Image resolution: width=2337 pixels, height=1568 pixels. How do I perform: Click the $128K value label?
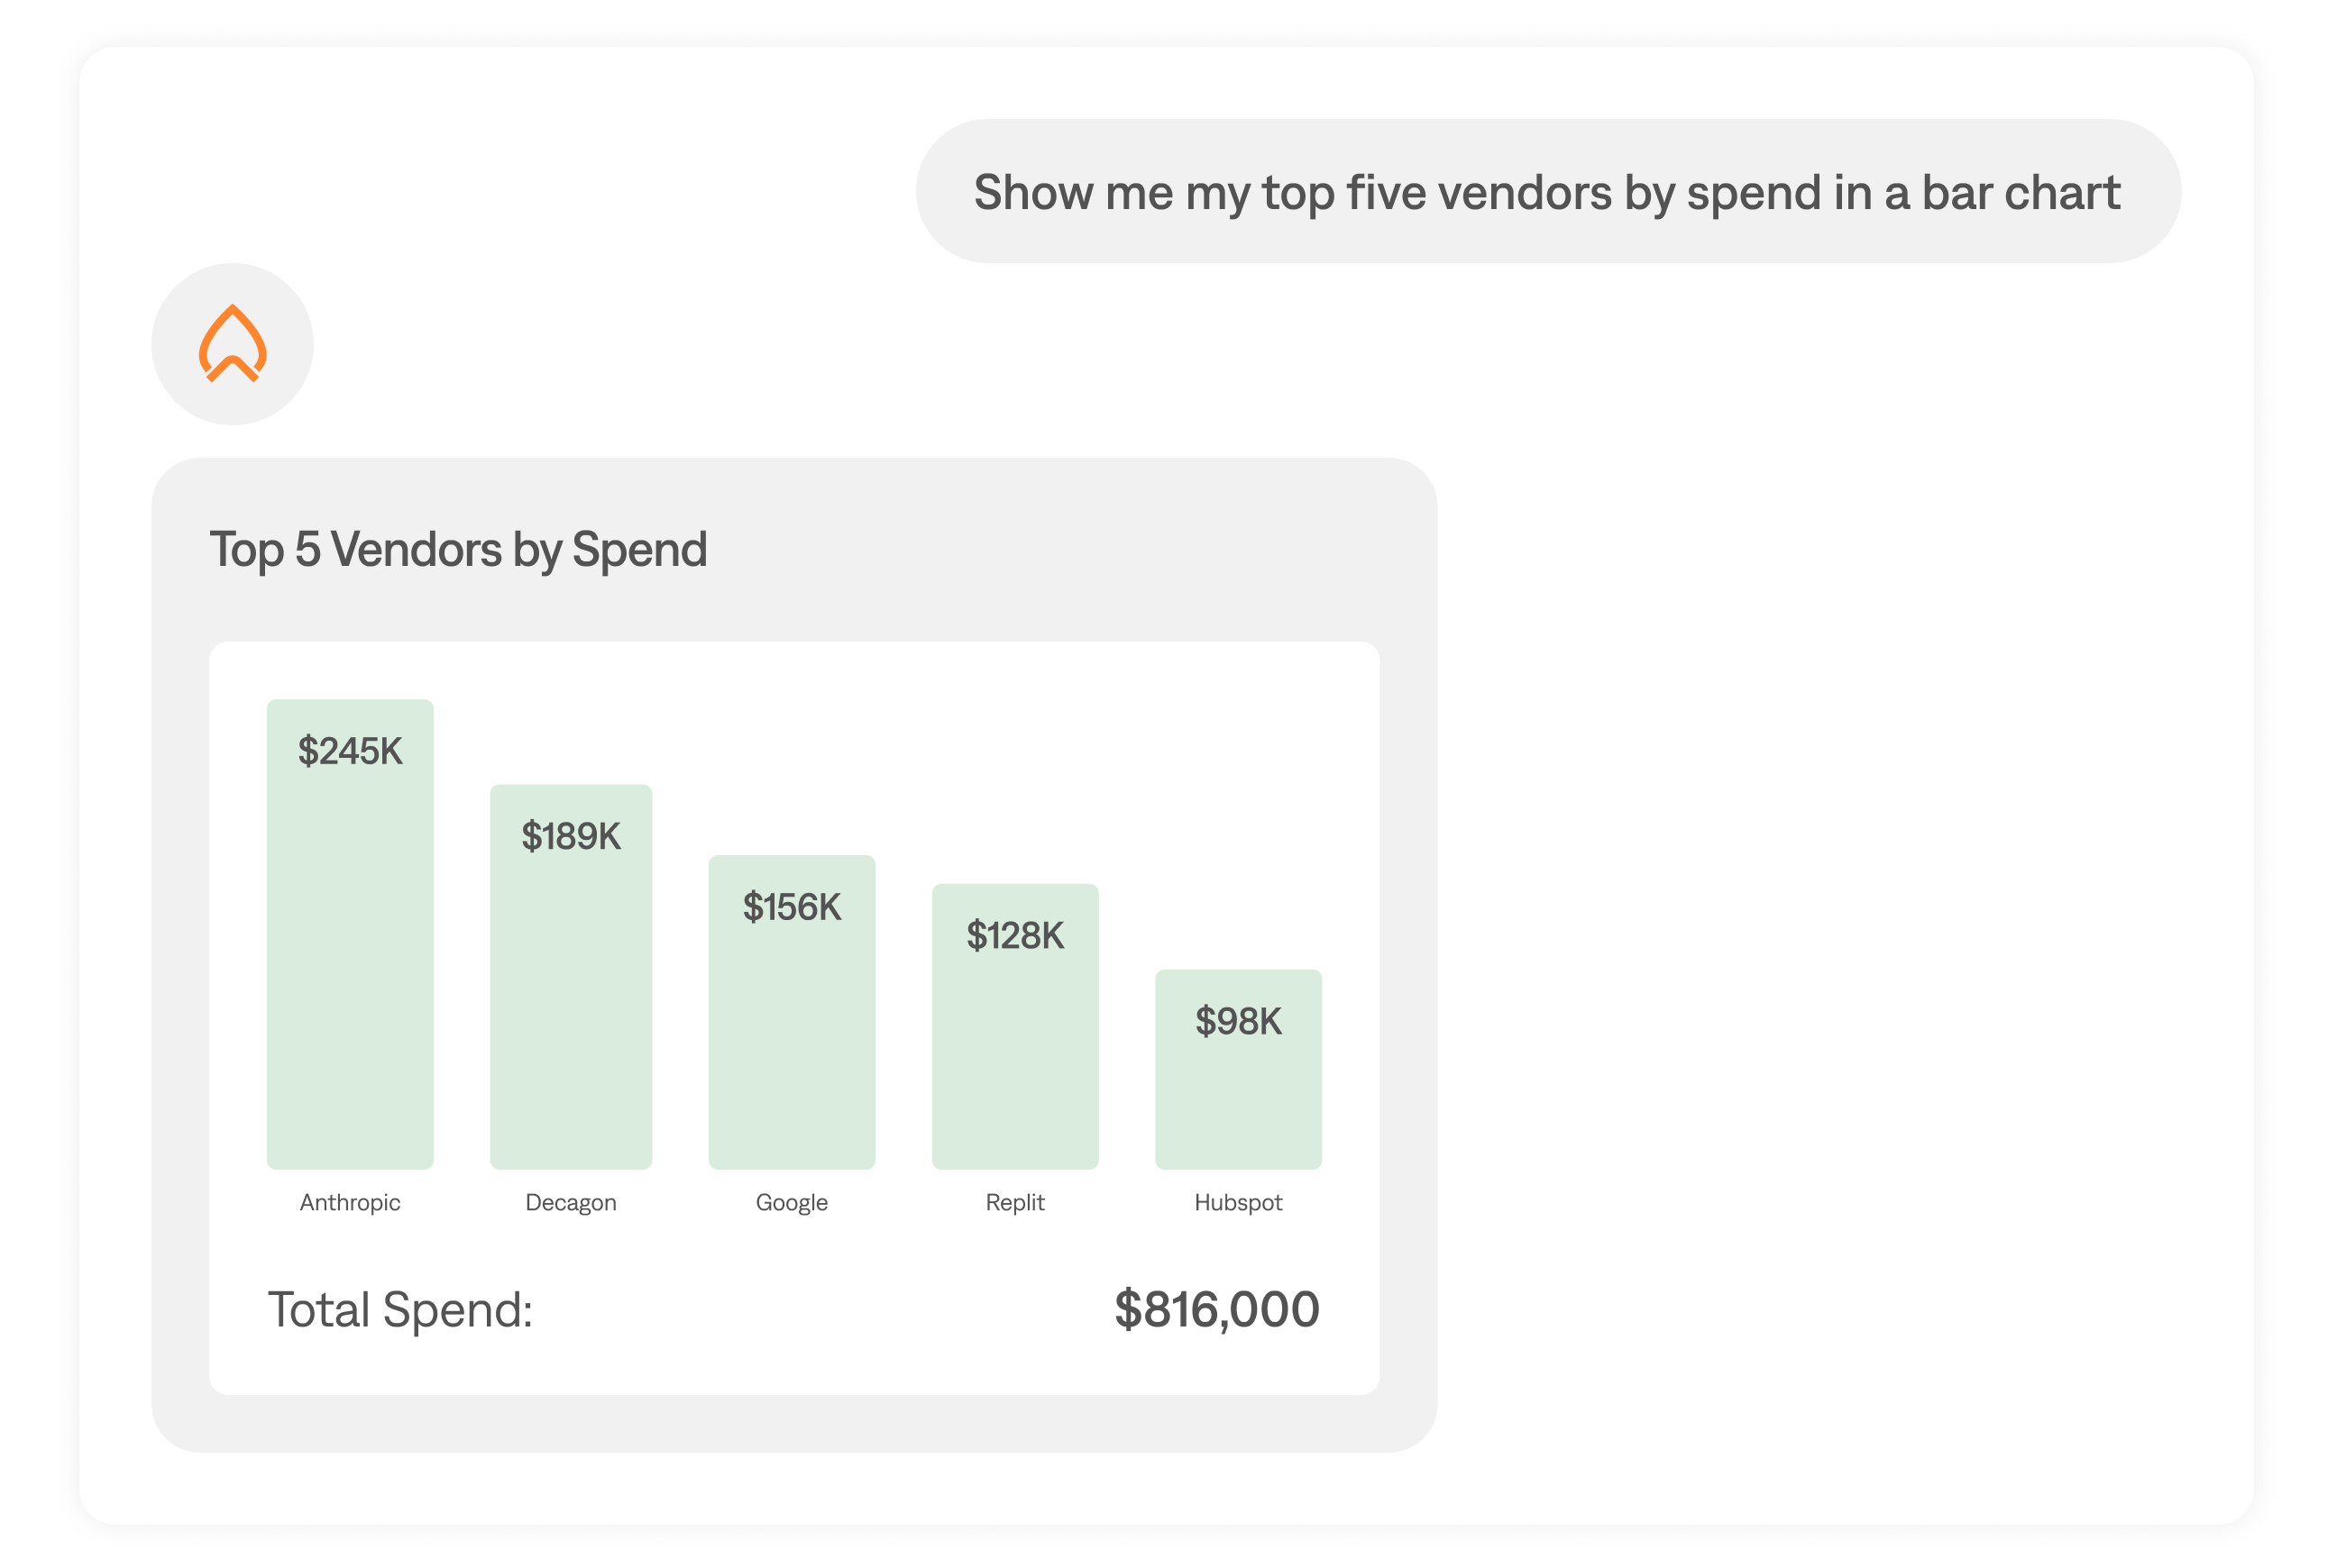click(1014, 936)
